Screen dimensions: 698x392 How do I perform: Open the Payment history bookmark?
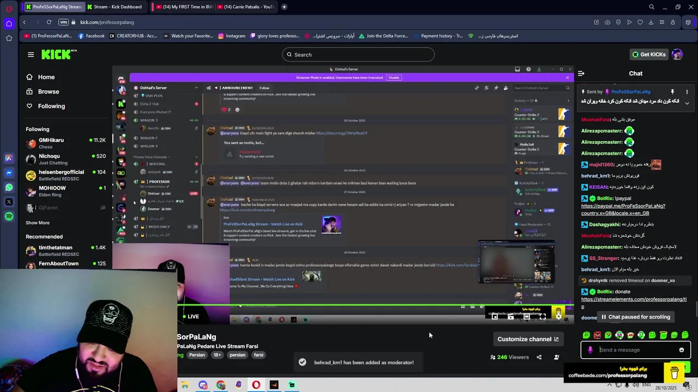pyautogui.click(x=439, y=36)
